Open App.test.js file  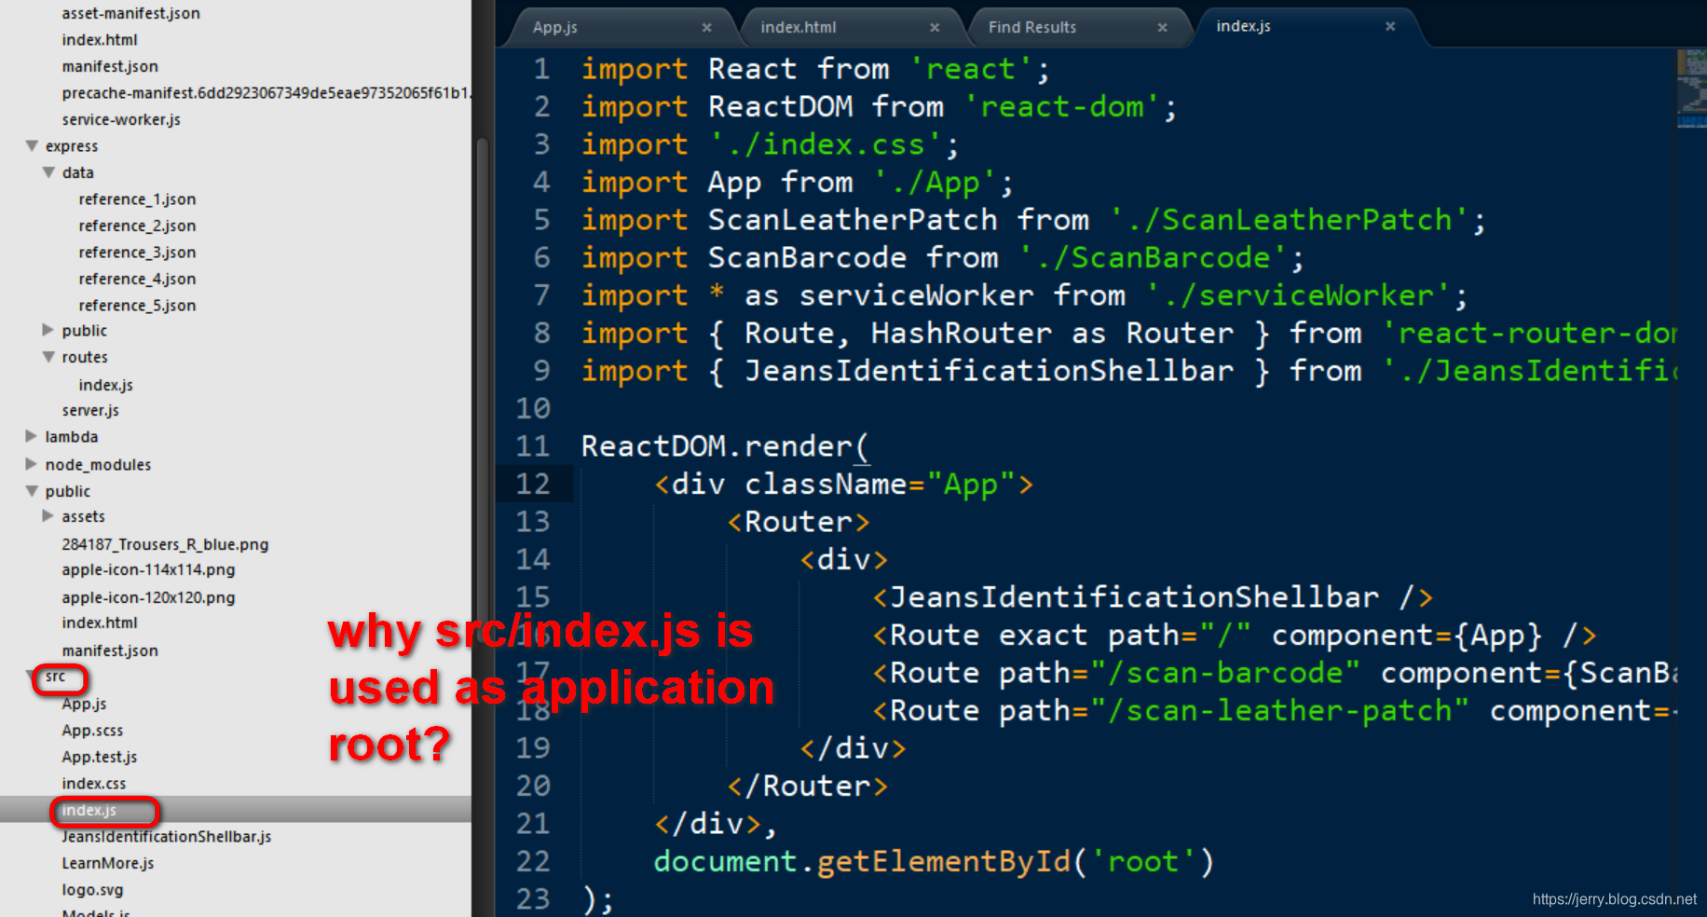(100, 757)
